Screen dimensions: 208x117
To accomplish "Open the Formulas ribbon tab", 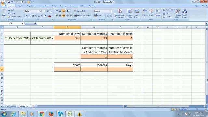I will tap(44, 6).
